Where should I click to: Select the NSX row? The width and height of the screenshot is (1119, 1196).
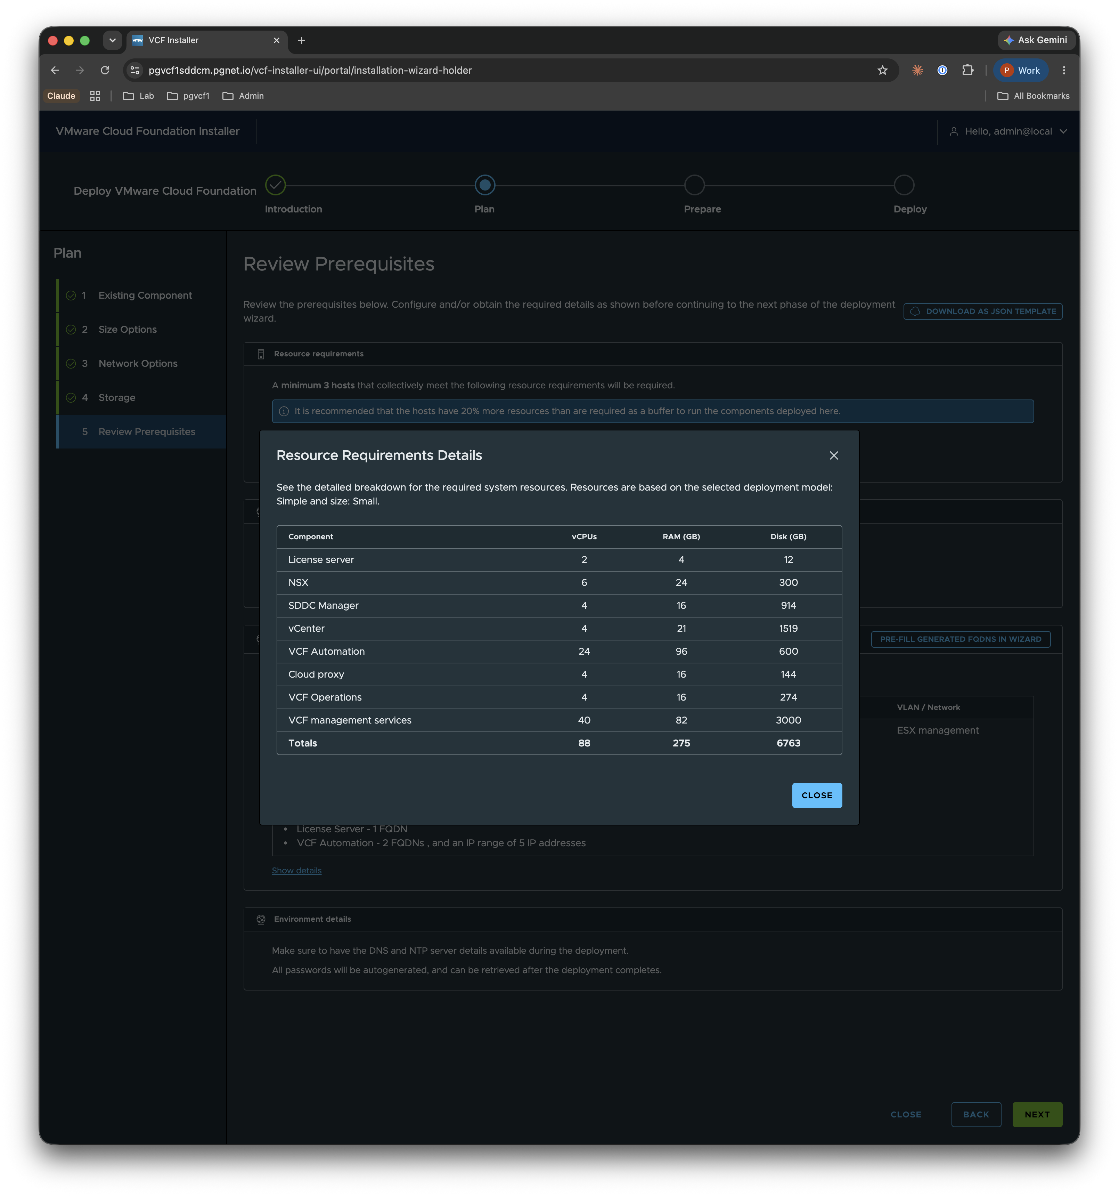559,582
